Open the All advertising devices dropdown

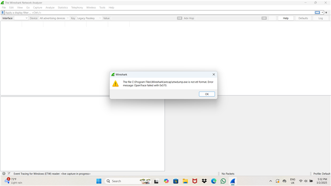click(54, 18)
